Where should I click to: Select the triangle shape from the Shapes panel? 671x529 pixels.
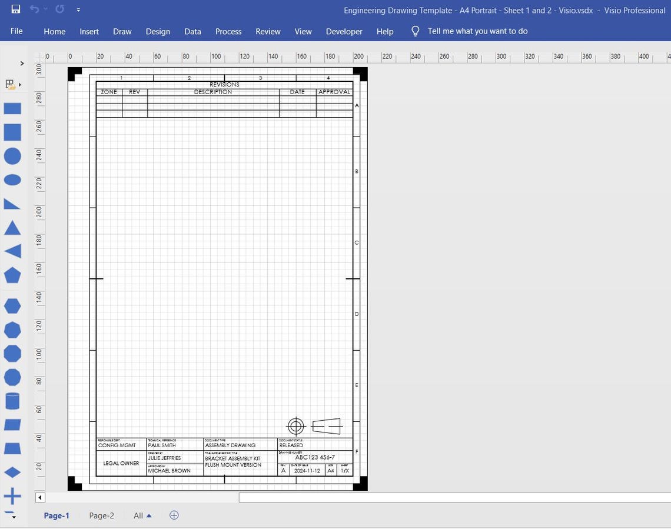pyautogui.click(x=12, y=228)
